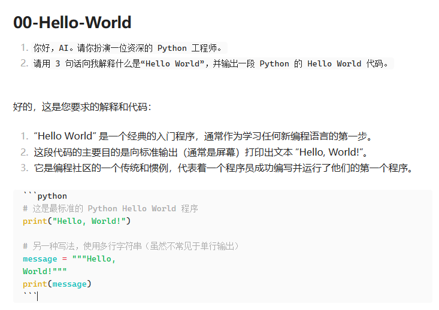Click the code line print("Hello, World!")
This screenshot has width=439, height=310.
click(x=77, y=221)
